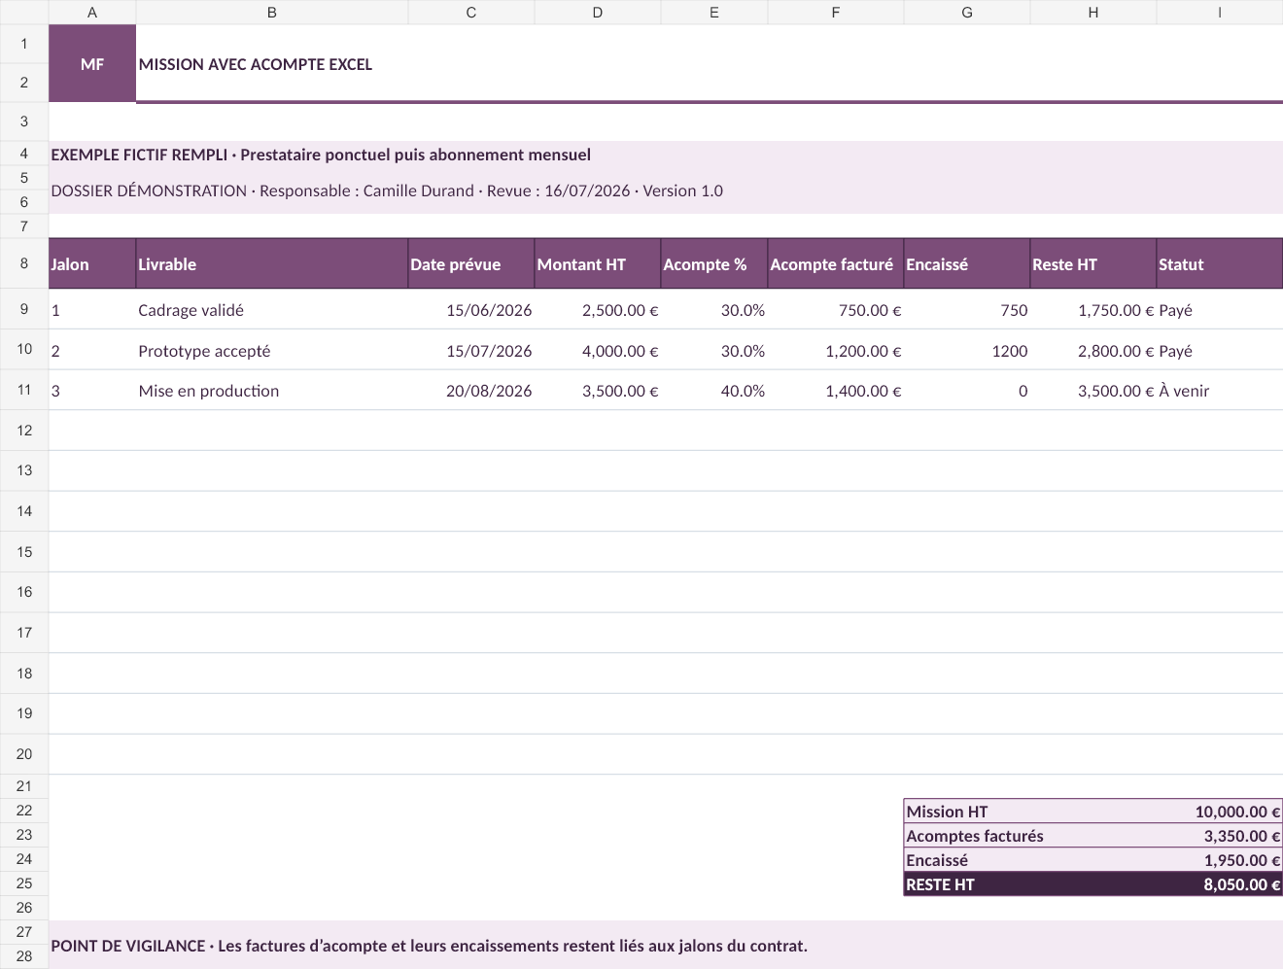This screenshot has width=1283, height=969.
Task: Select the 2,800.00 € reste HT cell
Action: [1093, 351]
